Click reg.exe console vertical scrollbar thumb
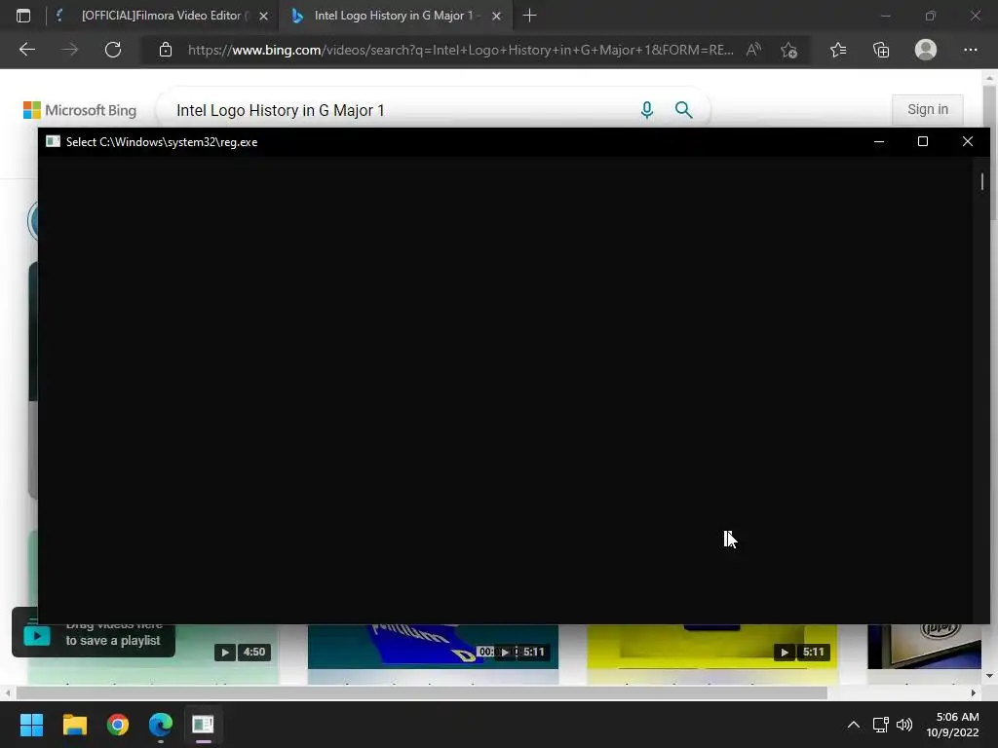Screen dimensions: 998x748 pyautogui.click(x=982, y=181)
